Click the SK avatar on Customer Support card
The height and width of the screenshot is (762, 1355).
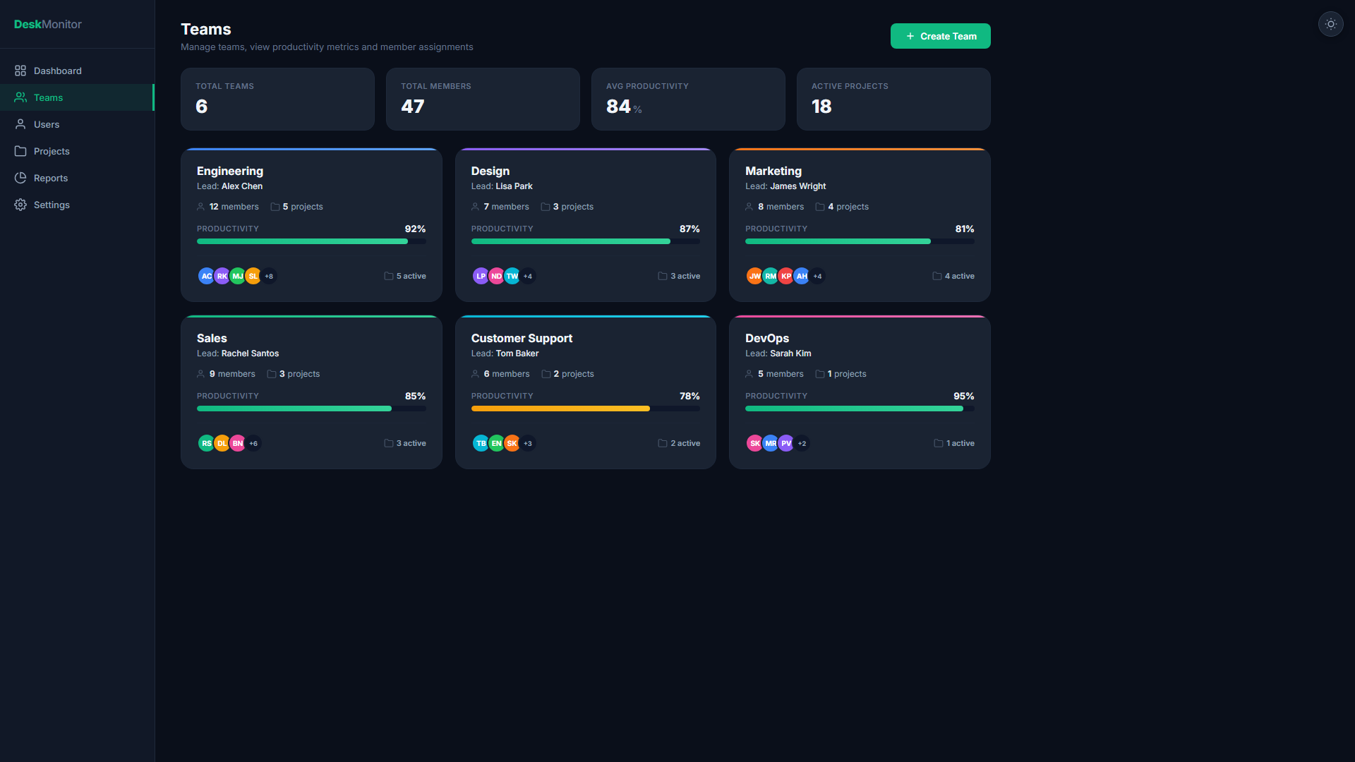512,443
